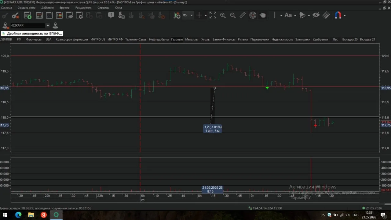This screenshot has height=220, width=391.
Task: Switch to the Нефтедобыча tab
Action: point(159,39)
